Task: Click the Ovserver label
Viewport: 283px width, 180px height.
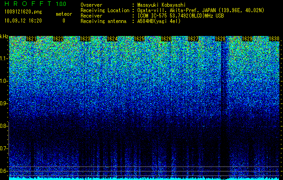Action: [x=91, y=5]
